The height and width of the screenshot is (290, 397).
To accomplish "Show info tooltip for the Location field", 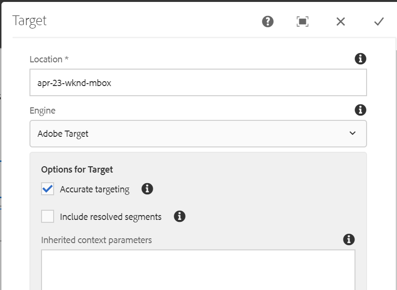I will tap(360, 59).
